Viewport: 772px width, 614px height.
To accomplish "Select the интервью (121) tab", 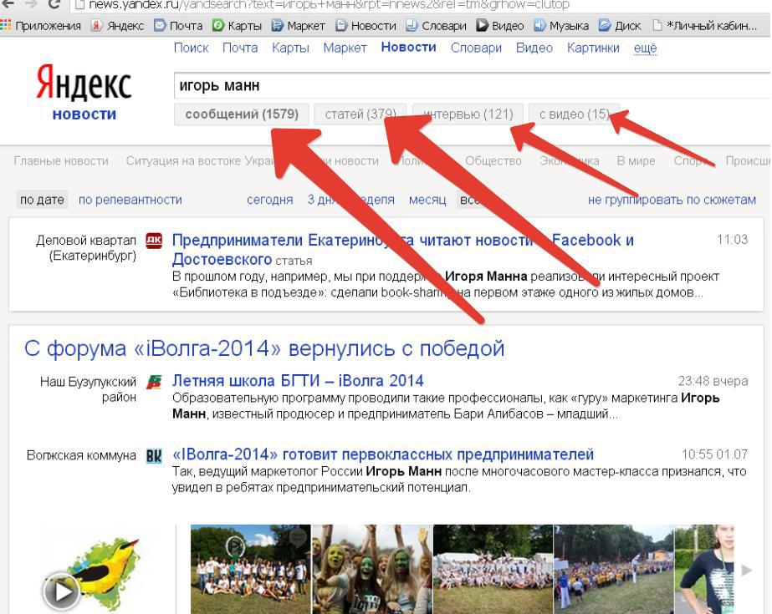I will [468, 114].
